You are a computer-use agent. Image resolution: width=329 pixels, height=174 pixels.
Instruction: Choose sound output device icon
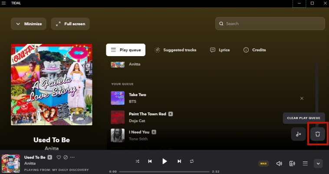point(292,164)
